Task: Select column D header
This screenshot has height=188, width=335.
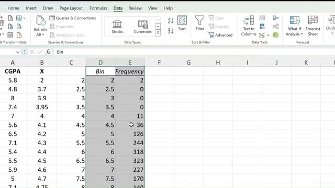Action: point(100,63)
